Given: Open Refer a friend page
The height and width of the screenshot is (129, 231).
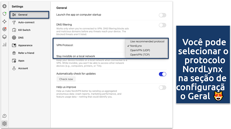Looking at the screenshot, I should point(26,53).
